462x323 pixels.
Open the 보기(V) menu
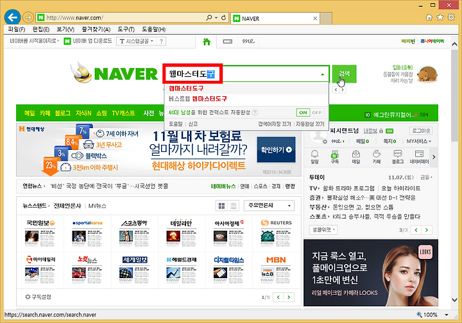click(65, 29)
